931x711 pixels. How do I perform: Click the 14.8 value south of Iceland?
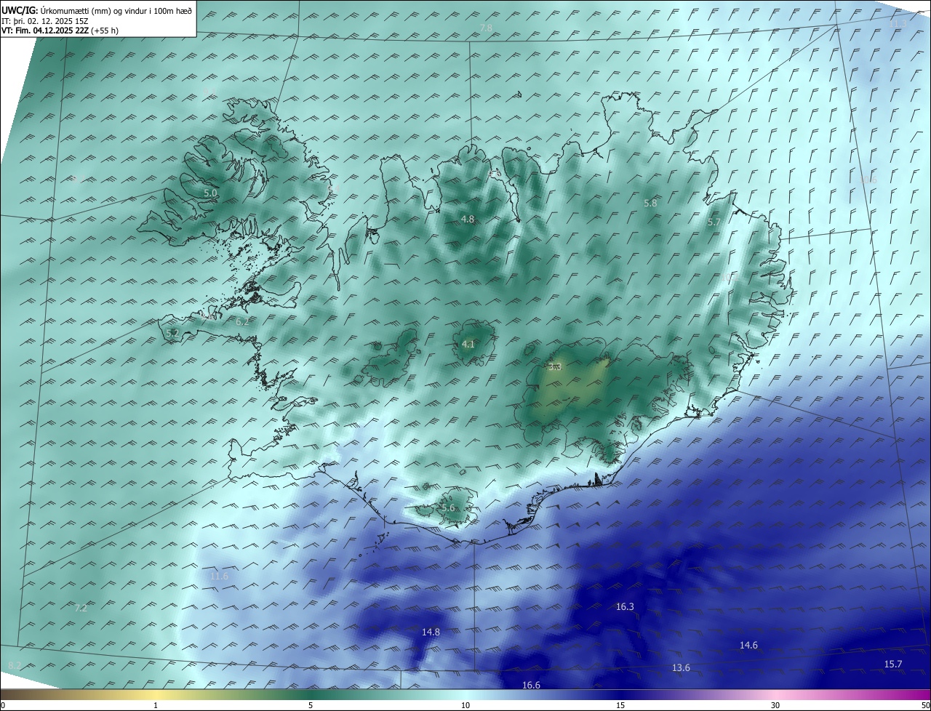[x=431, y=632]
